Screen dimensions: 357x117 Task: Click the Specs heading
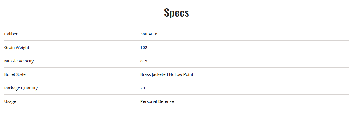(176, 13)
